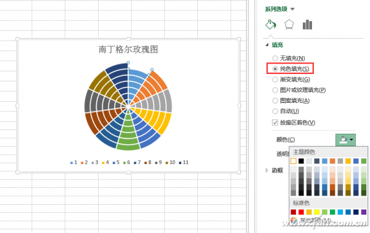
Task: Open the Series Options bar chart tab
Action: tap(307, 25)
